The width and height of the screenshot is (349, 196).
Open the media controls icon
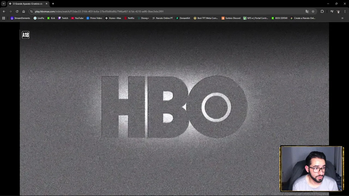332,11
